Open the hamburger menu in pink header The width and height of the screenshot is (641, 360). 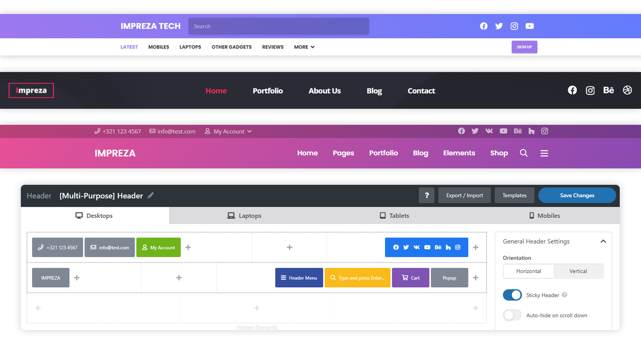(x=544, y=153)
